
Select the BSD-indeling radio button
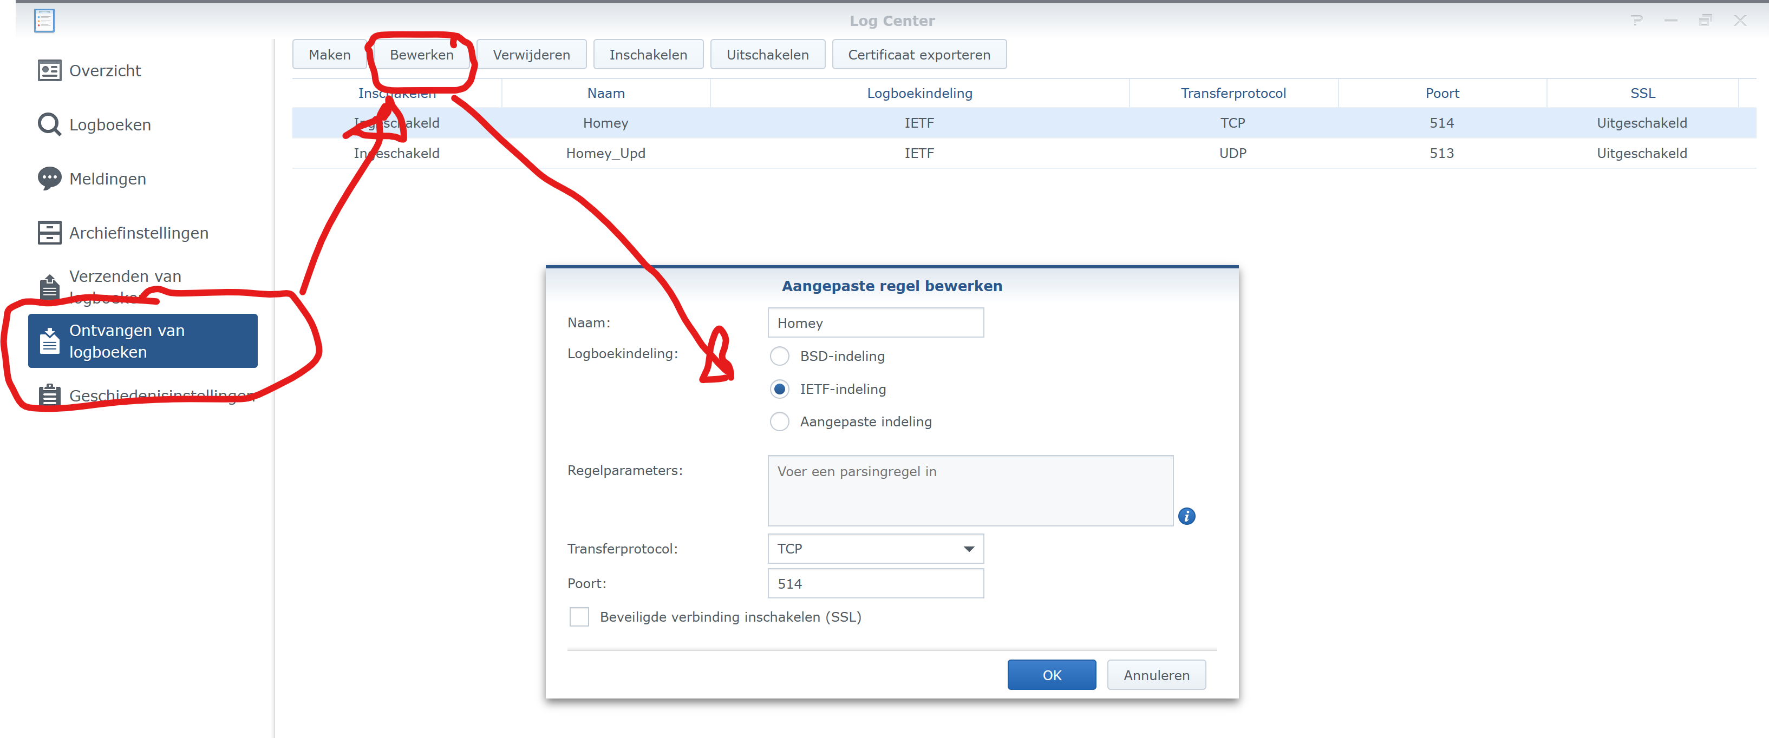tap(779, 356)
